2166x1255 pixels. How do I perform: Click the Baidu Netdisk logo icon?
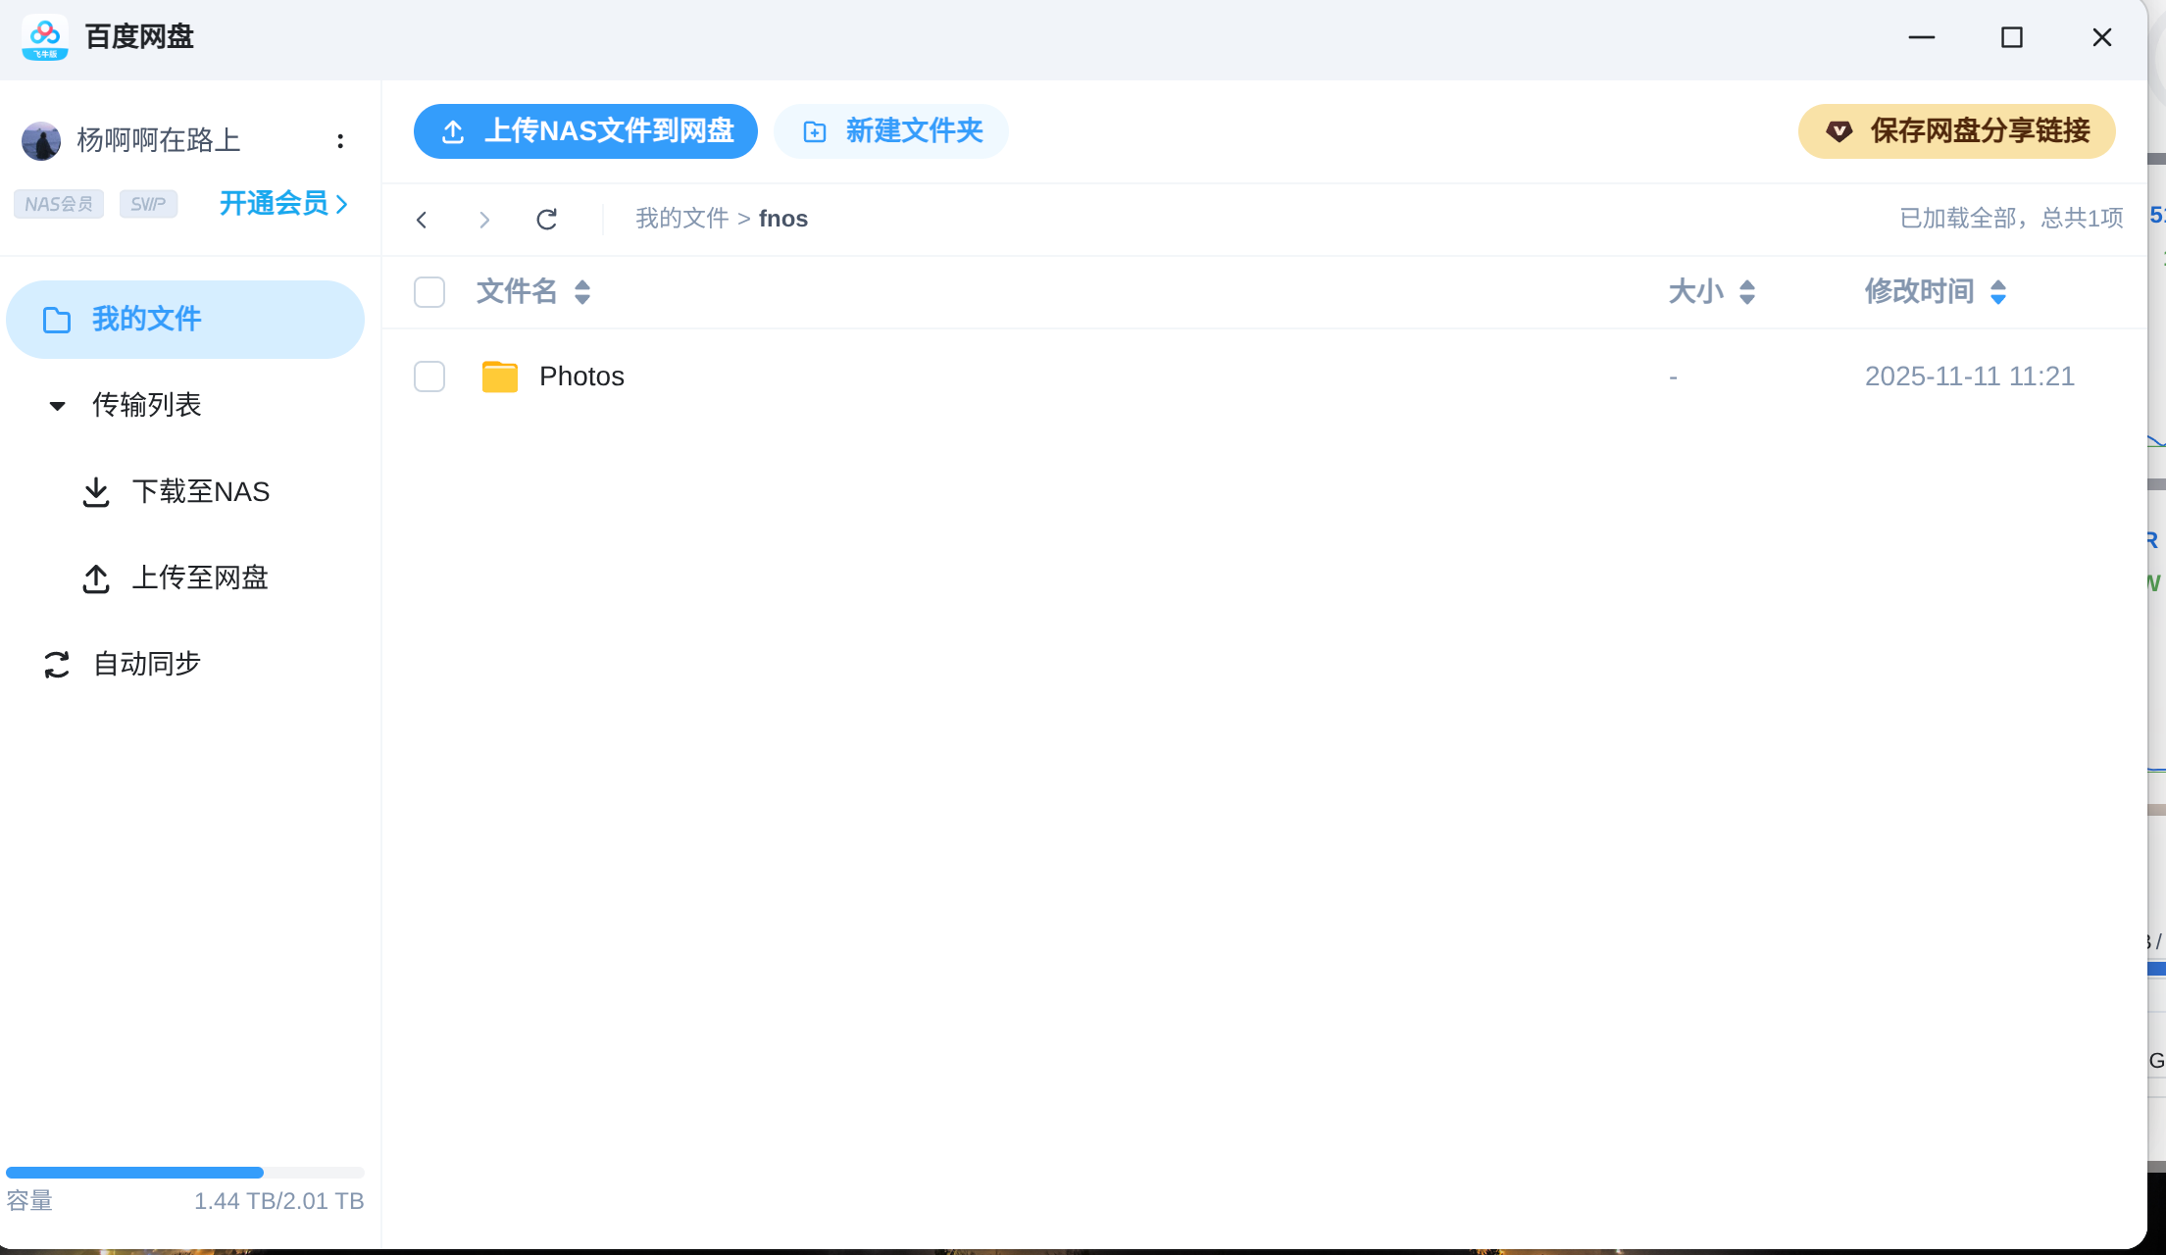[x=45, y=37]
